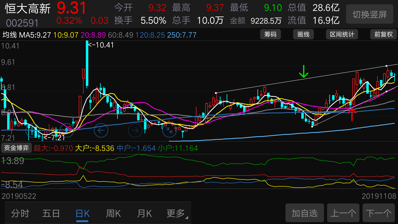Tap the second magnifier zoom icon on chart

(x=67, y=130)
